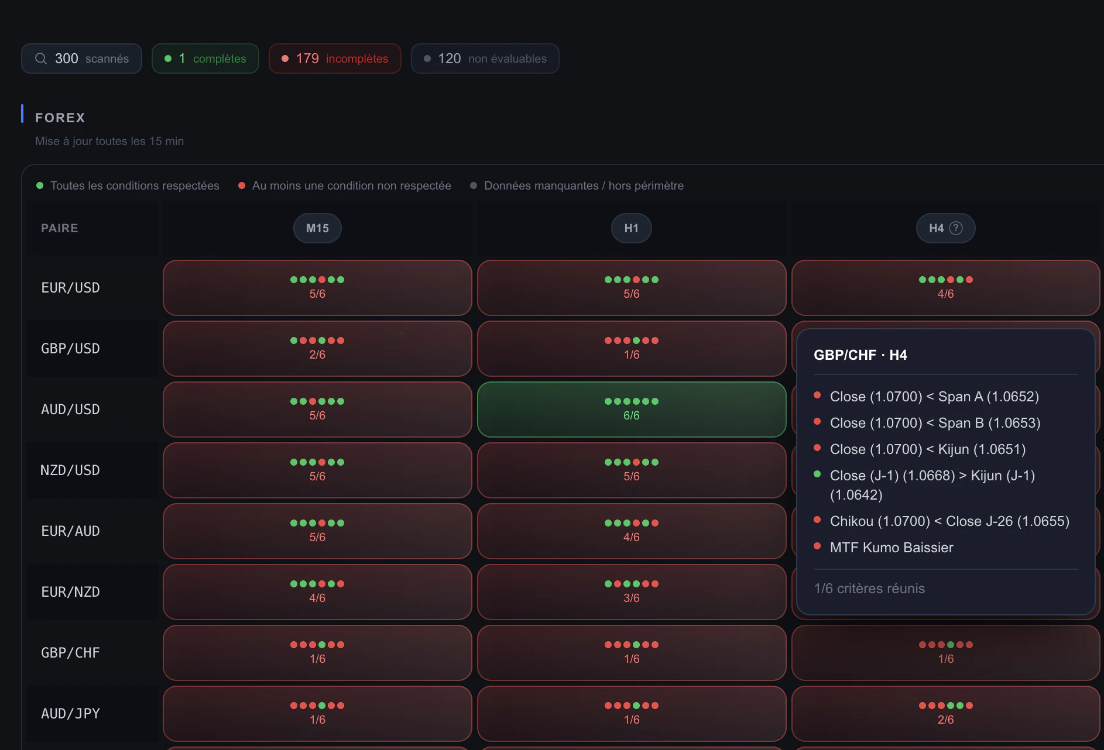Image resolution: width=1104 pixels, height=750 pixels.
Task: Click the EUR/USD pair label
Action: 70,288
